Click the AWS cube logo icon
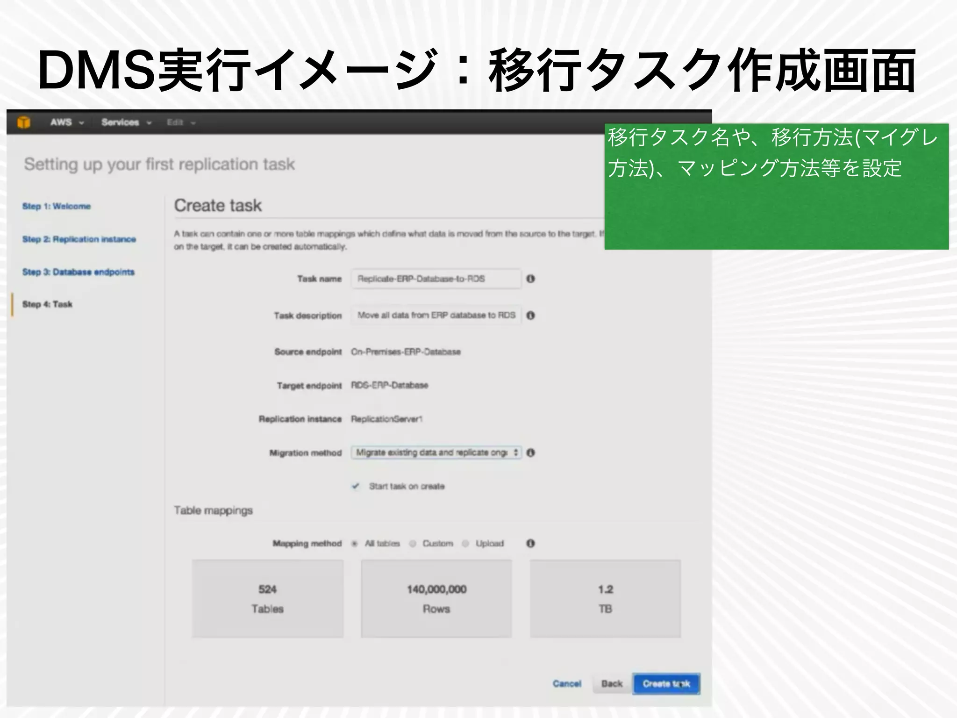The image size is (957, 718). (23, 122)
